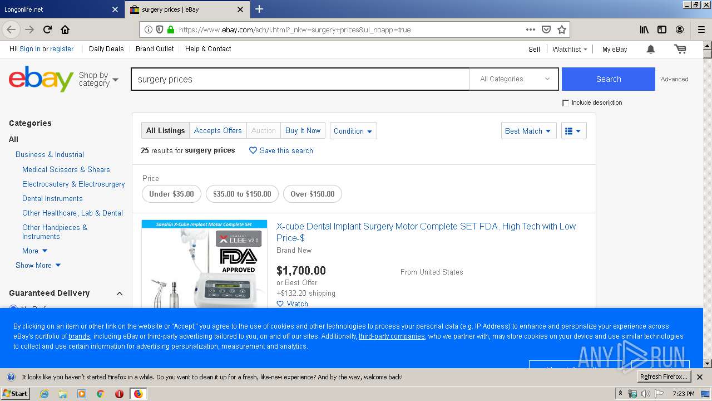Bookmark this page with star icon
The width and height of the screenshot is (712, 401).
[x=562, y=30]
